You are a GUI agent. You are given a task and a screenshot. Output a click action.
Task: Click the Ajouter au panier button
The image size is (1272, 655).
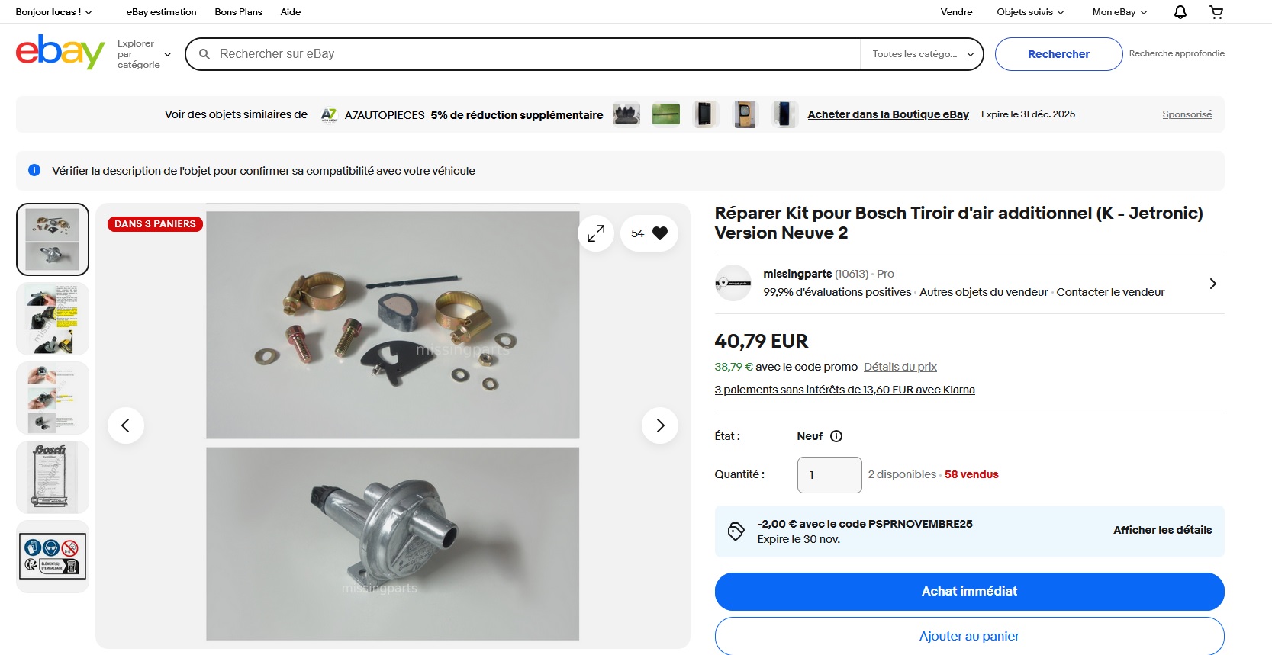click(969, 636)
